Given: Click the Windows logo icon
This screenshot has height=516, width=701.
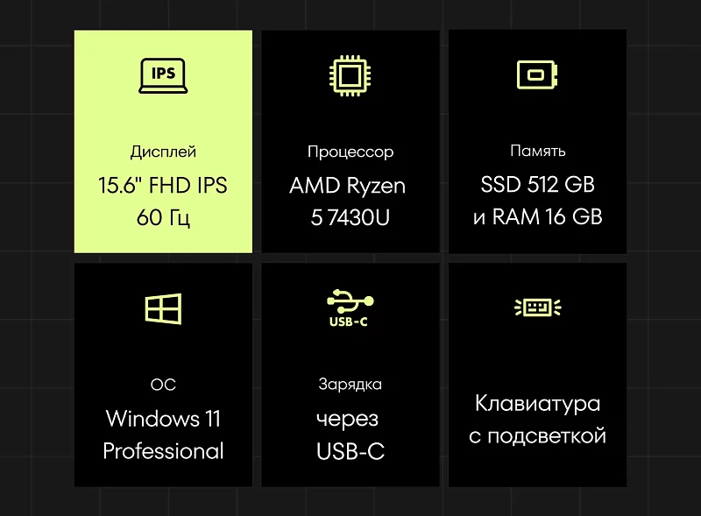Looking at the screenshot, I should click(x=163, y=307).
